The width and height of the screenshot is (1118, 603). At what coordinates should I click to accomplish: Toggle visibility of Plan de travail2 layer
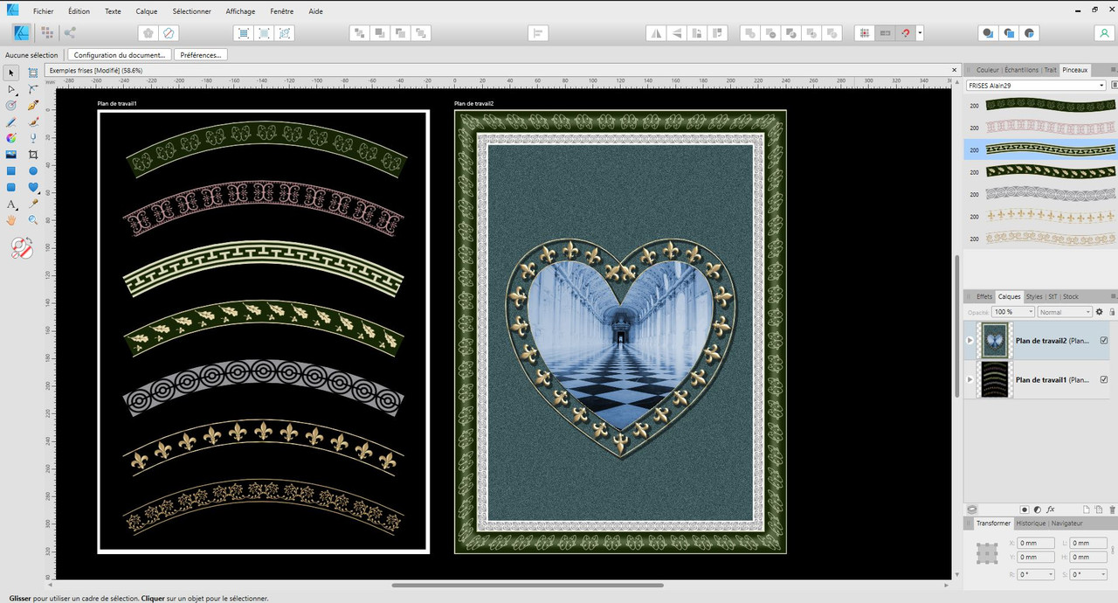[x=1104, y=340]
